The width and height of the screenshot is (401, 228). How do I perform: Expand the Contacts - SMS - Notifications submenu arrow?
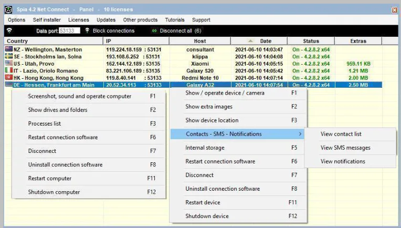pos(300,134)
